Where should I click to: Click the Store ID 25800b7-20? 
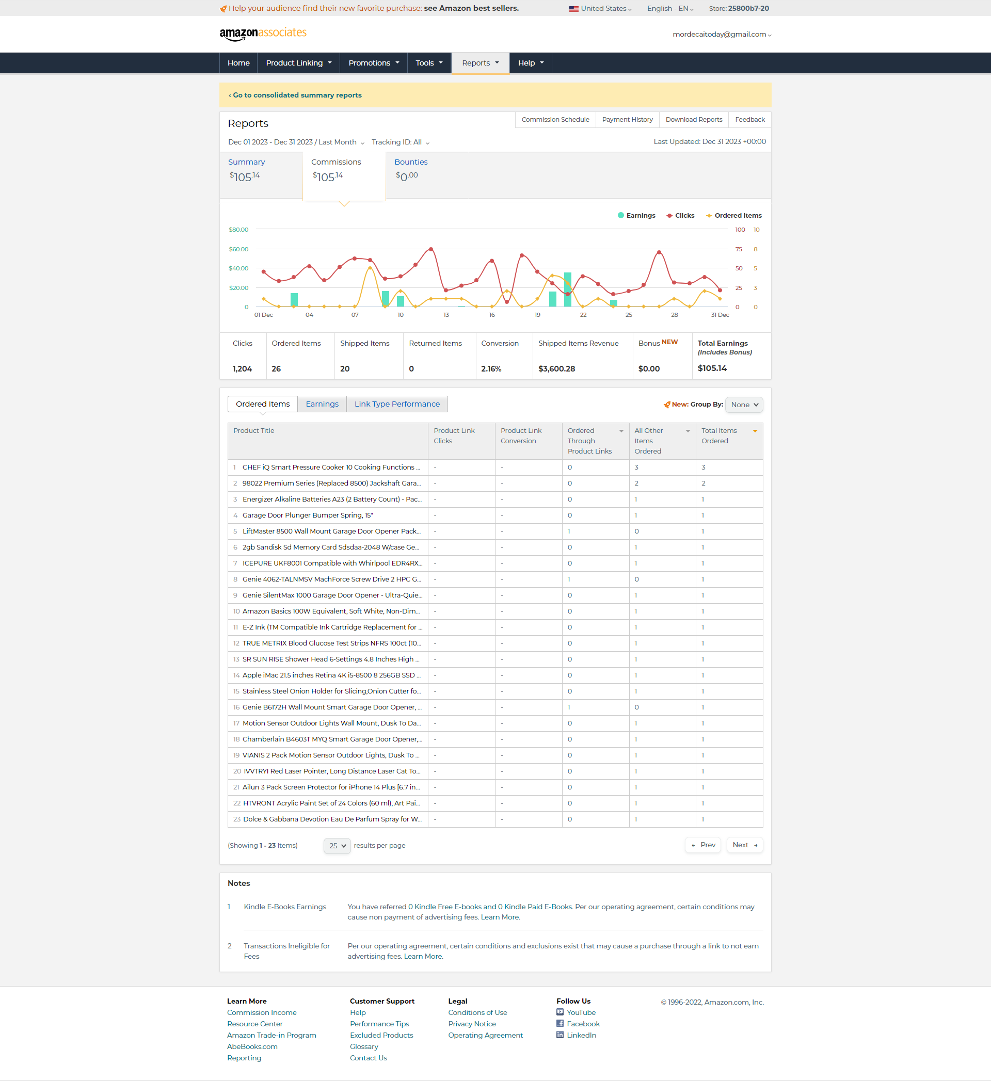pos(748,9)
